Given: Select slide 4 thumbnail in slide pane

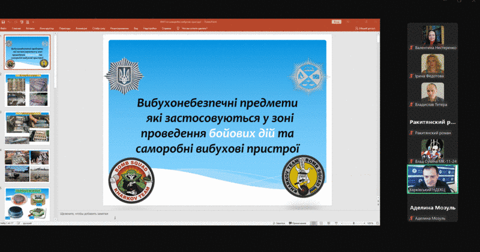Looking at the screenshot, I should (27, 166).
